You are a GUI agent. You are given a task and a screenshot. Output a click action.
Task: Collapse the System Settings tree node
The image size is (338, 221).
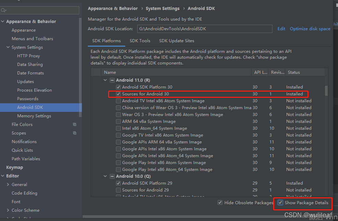8,47
